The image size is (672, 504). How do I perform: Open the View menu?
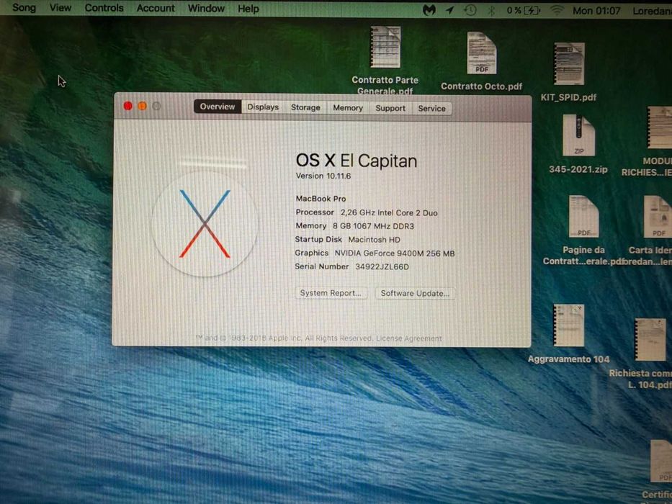tap(61, 8)
